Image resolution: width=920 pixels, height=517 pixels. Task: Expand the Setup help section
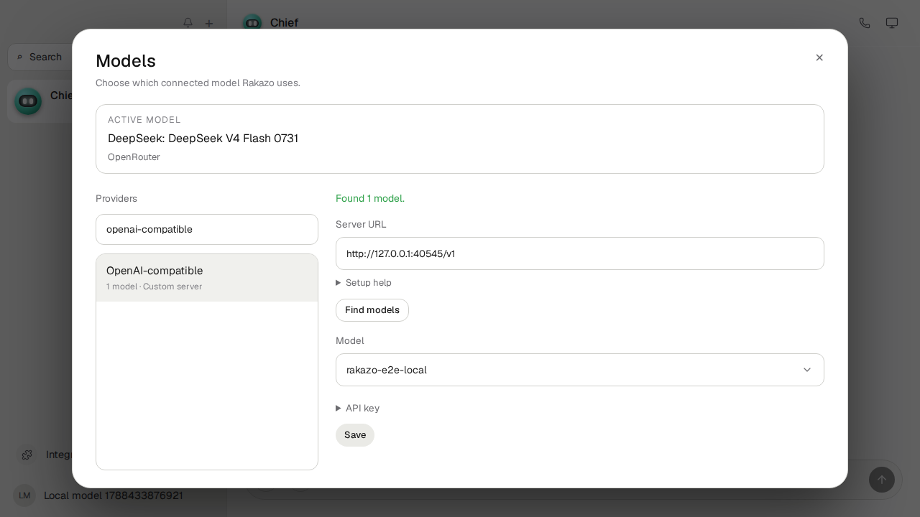coord(364,283)
